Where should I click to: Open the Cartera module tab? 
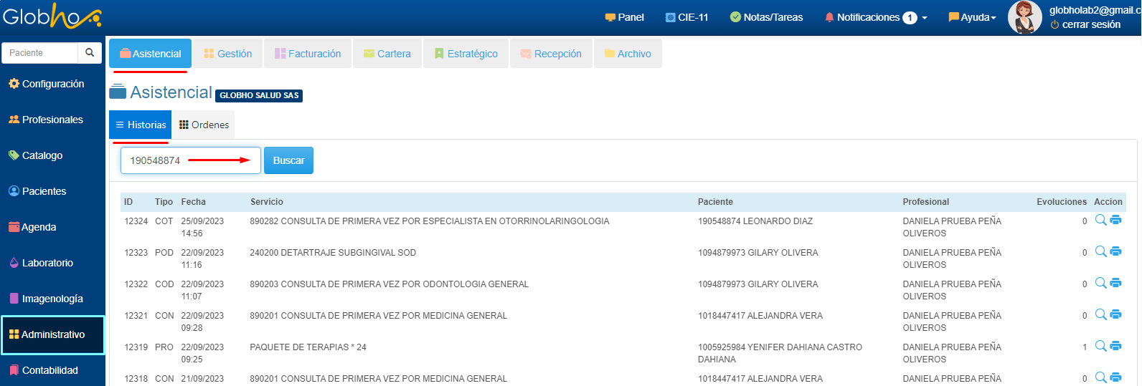(x=387, y=54)
